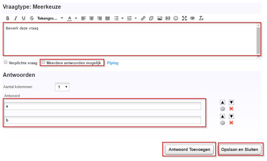
Task: Toggle the preview eye icon
Action: tap(192, 19)
